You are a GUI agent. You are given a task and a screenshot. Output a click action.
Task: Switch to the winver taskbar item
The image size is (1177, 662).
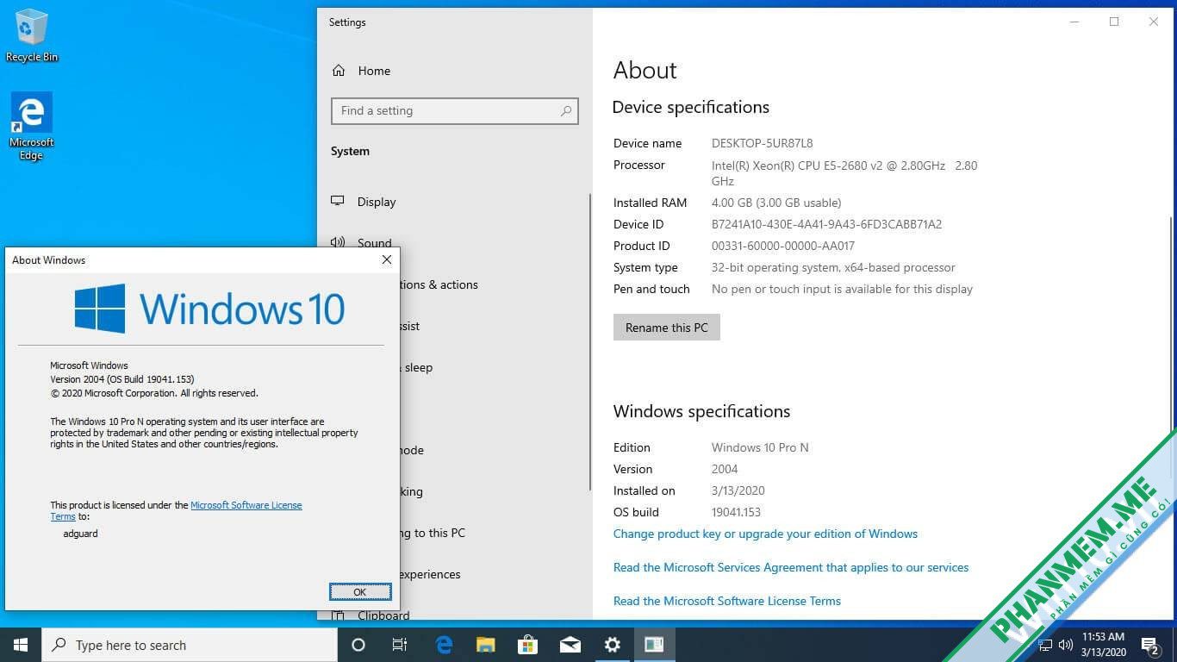point(654,645)
